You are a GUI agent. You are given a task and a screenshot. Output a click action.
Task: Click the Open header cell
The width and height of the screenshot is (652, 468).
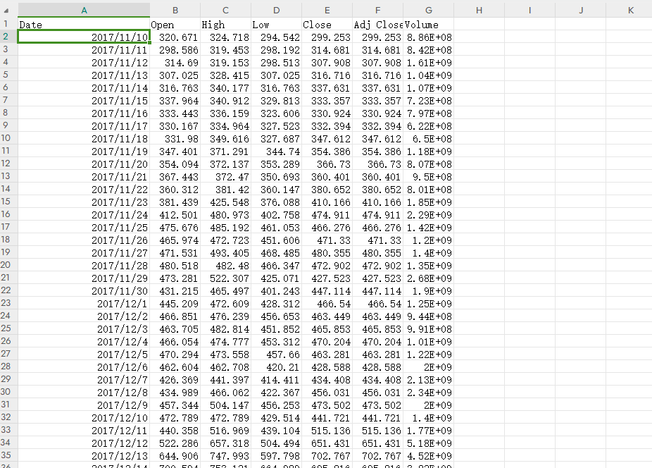[175, 25]
